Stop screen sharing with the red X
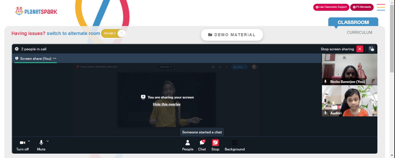Screen dimensions: 395x158 tap(360, 49)
